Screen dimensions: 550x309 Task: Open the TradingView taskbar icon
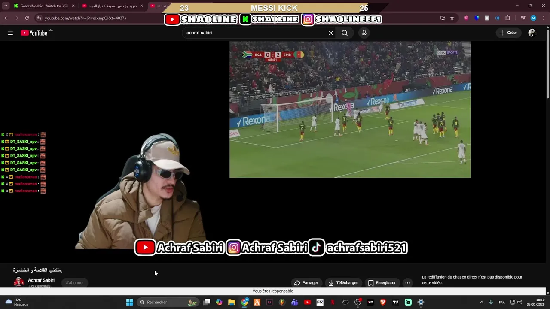[395, 302]
